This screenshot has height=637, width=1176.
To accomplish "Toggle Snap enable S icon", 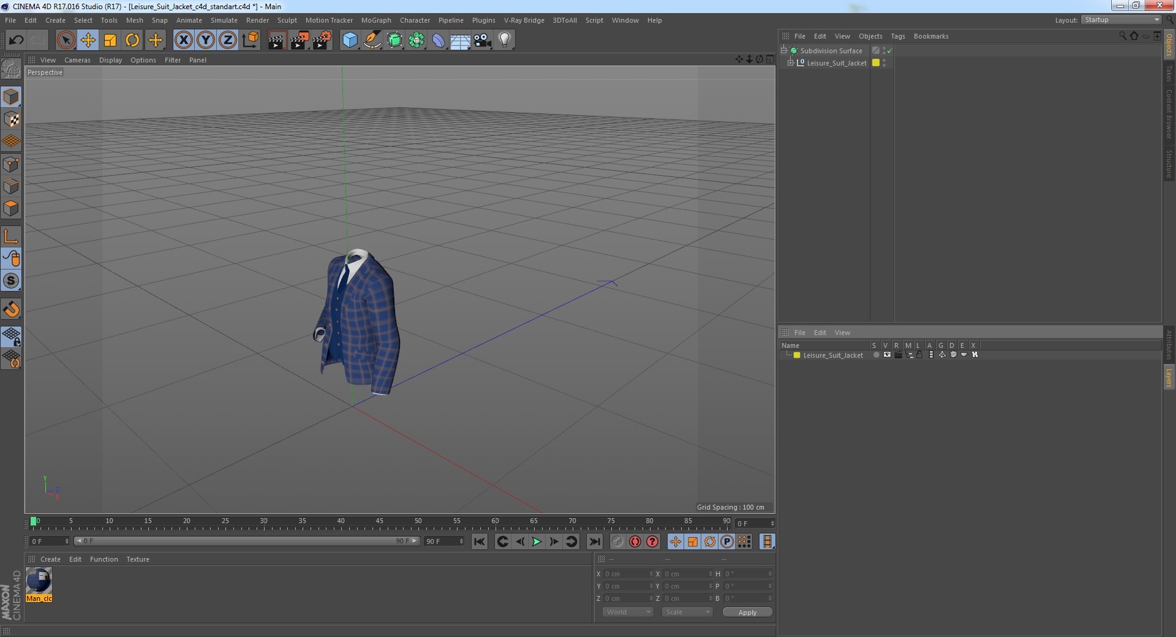I will click(11, 281).
